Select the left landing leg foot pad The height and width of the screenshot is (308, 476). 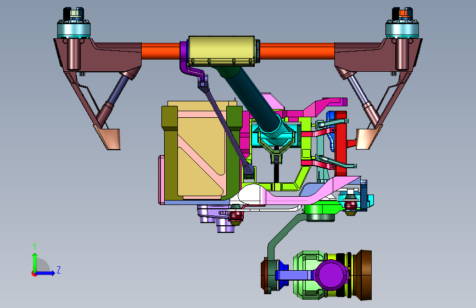coord(108,138)
